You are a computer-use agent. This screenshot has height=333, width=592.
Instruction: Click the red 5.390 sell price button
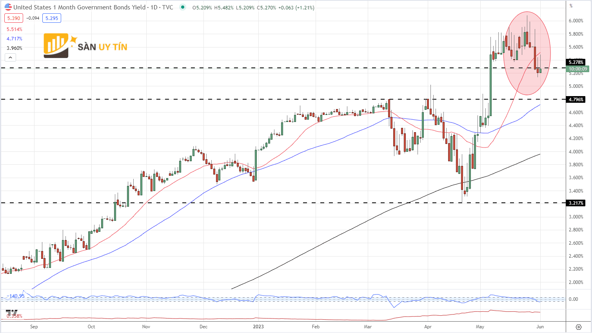tap(14, 18)
